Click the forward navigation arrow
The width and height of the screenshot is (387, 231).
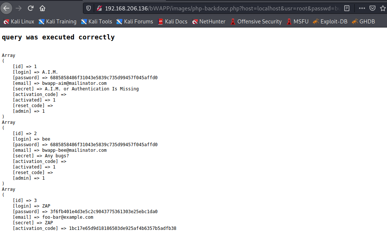19,9
